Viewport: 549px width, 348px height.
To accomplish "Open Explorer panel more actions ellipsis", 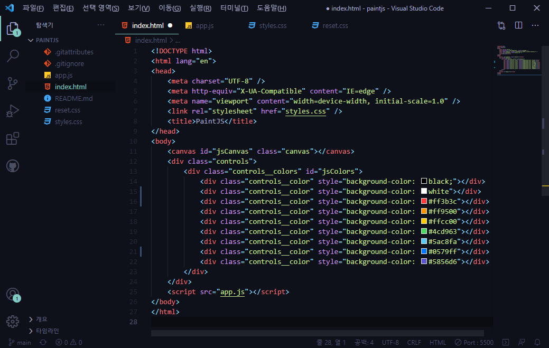I will 101,25.
